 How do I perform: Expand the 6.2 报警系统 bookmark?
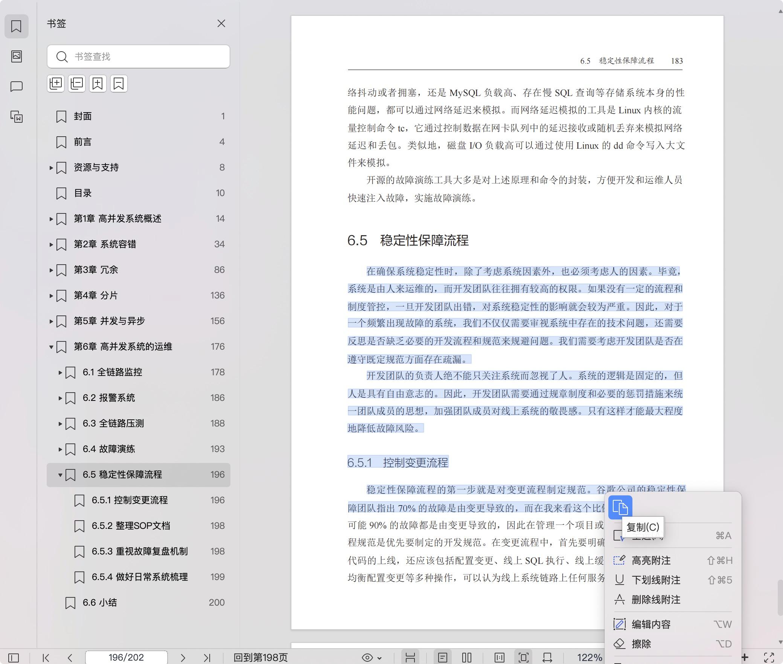[x=60, y=398]
